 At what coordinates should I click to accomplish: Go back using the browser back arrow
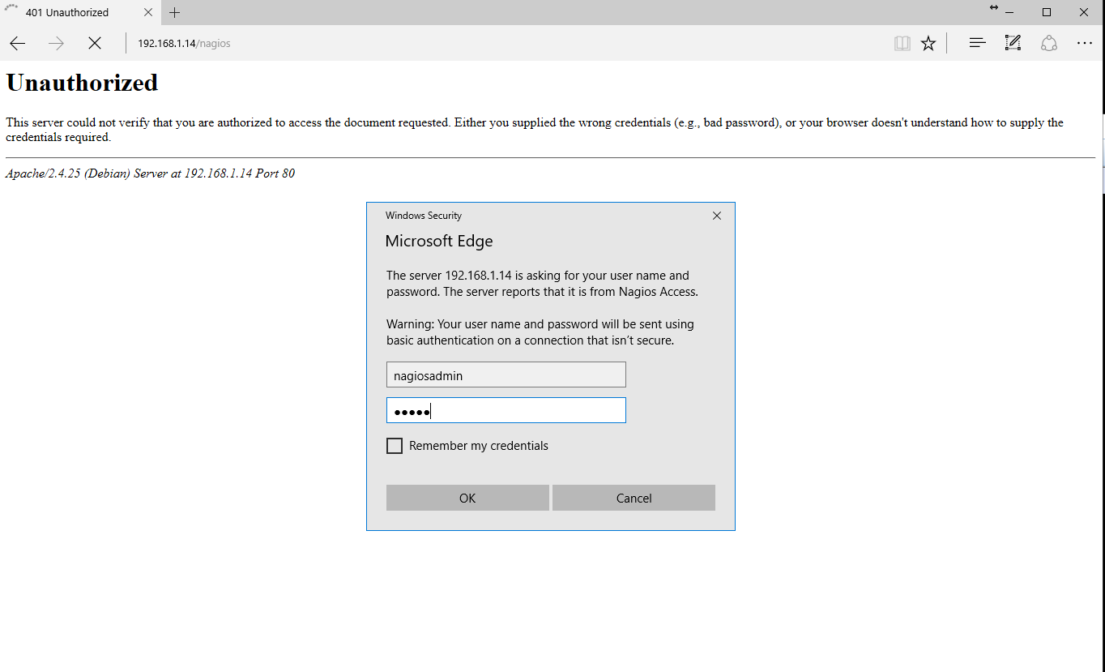tap(17, 44)
